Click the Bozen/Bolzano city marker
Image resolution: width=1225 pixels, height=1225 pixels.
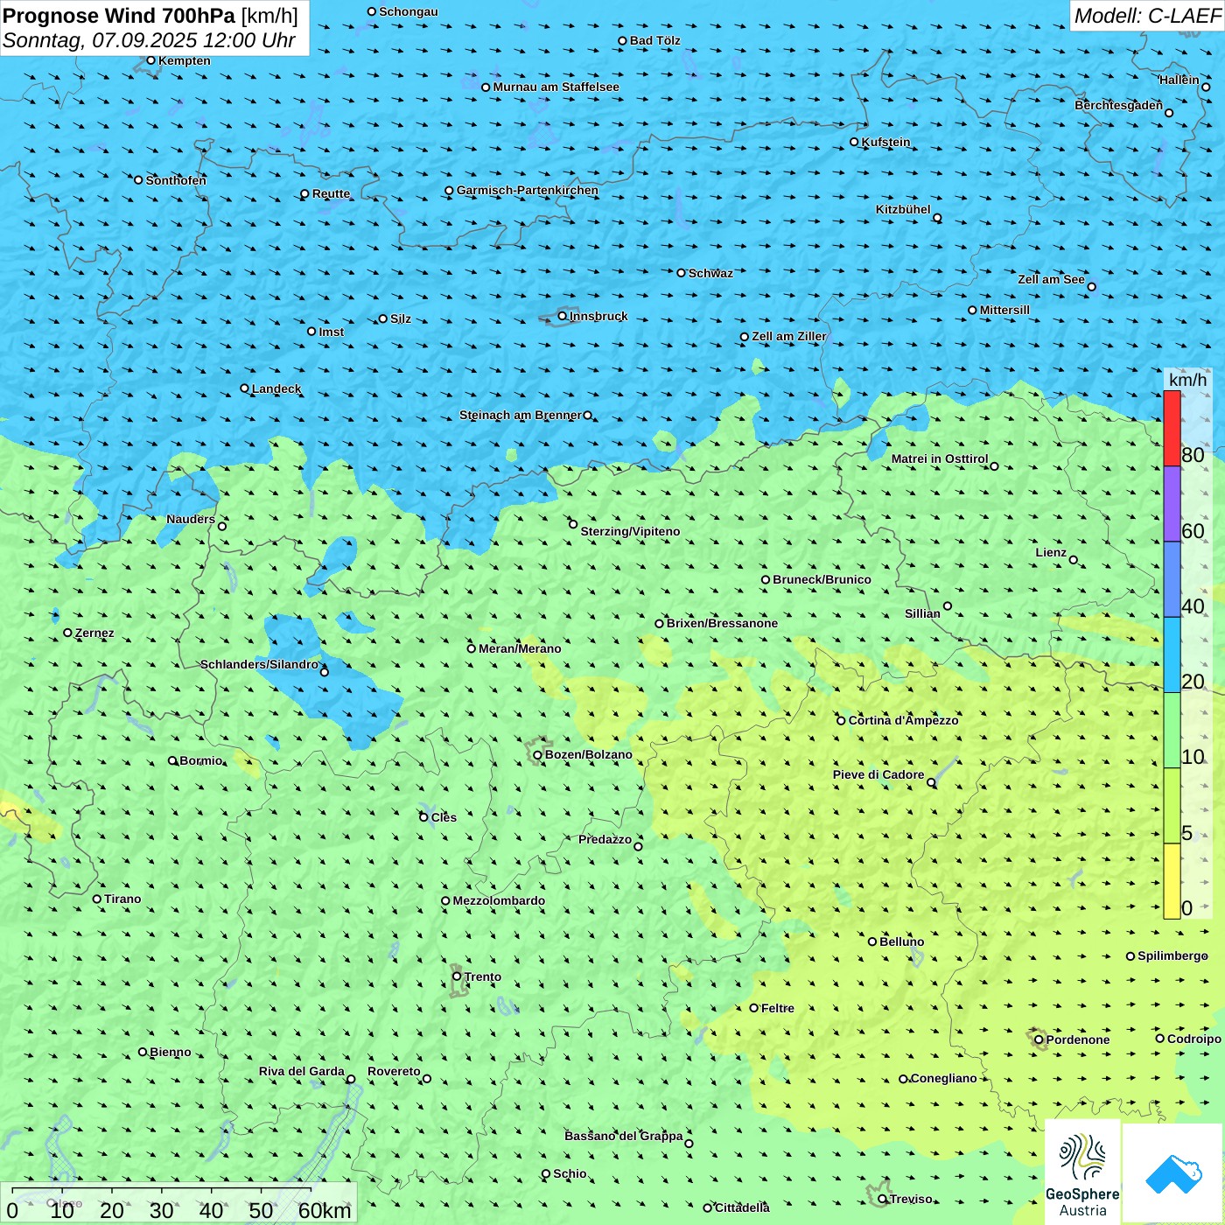[x=537, y=755]
